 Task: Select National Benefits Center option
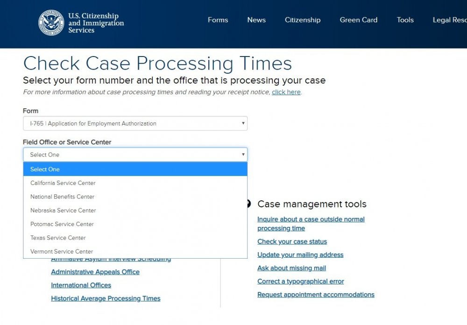tap(135, 197)
